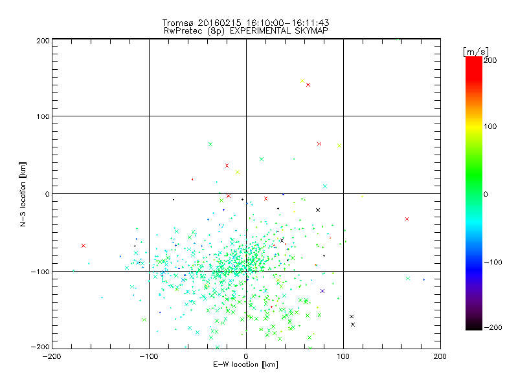Click the colorbar's top "200" label
518x388 pixels.
coord(490,60)
